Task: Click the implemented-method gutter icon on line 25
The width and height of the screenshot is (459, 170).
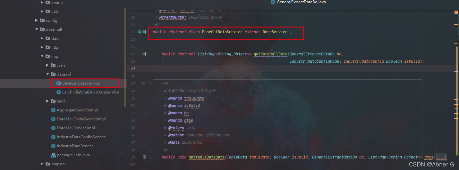Action: pos(144,54)
